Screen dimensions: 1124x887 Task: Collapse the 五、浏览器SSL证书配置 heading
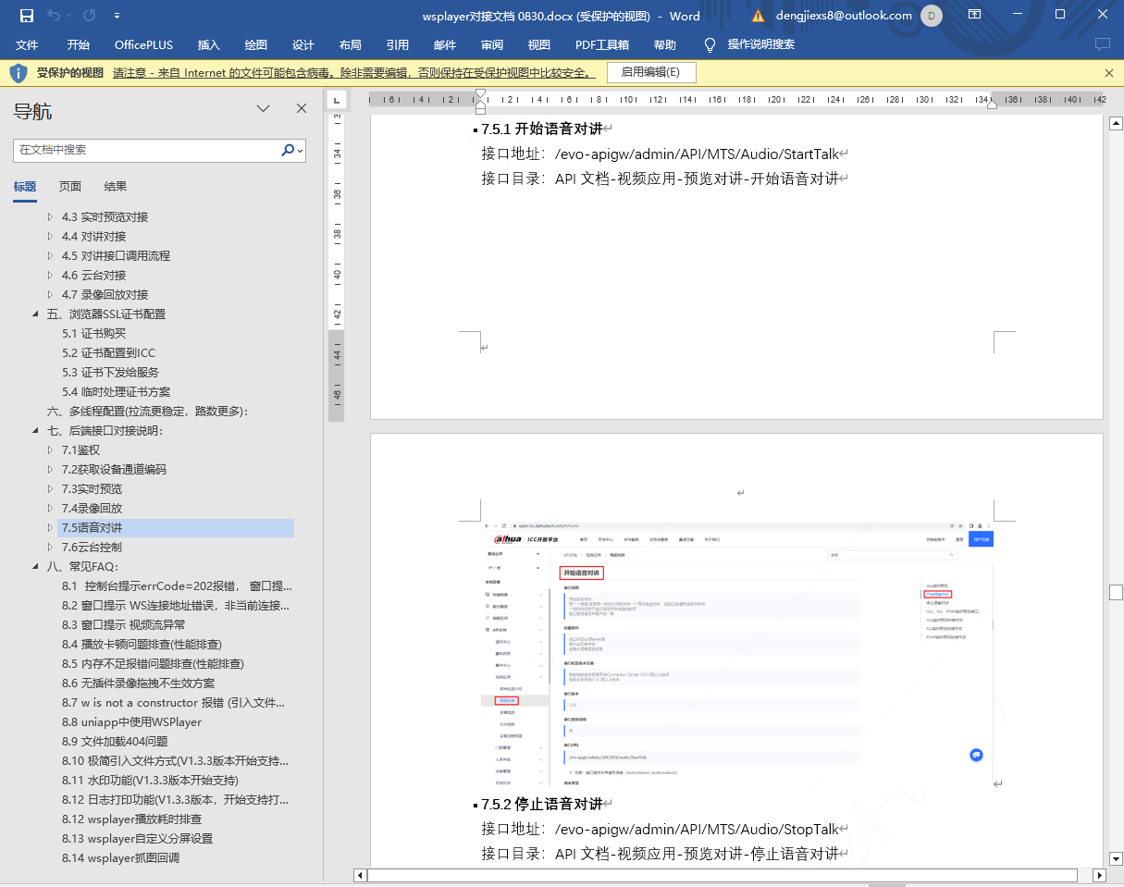pyautogui.click(x=36, y=314)
